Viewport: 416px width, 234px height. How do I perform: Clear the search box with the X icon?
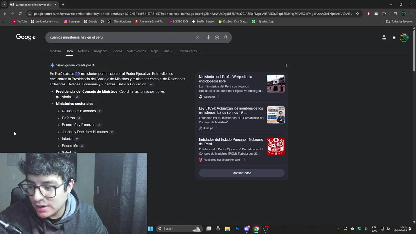[198, 37]
